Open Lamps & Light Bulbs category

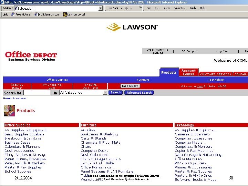97,163
